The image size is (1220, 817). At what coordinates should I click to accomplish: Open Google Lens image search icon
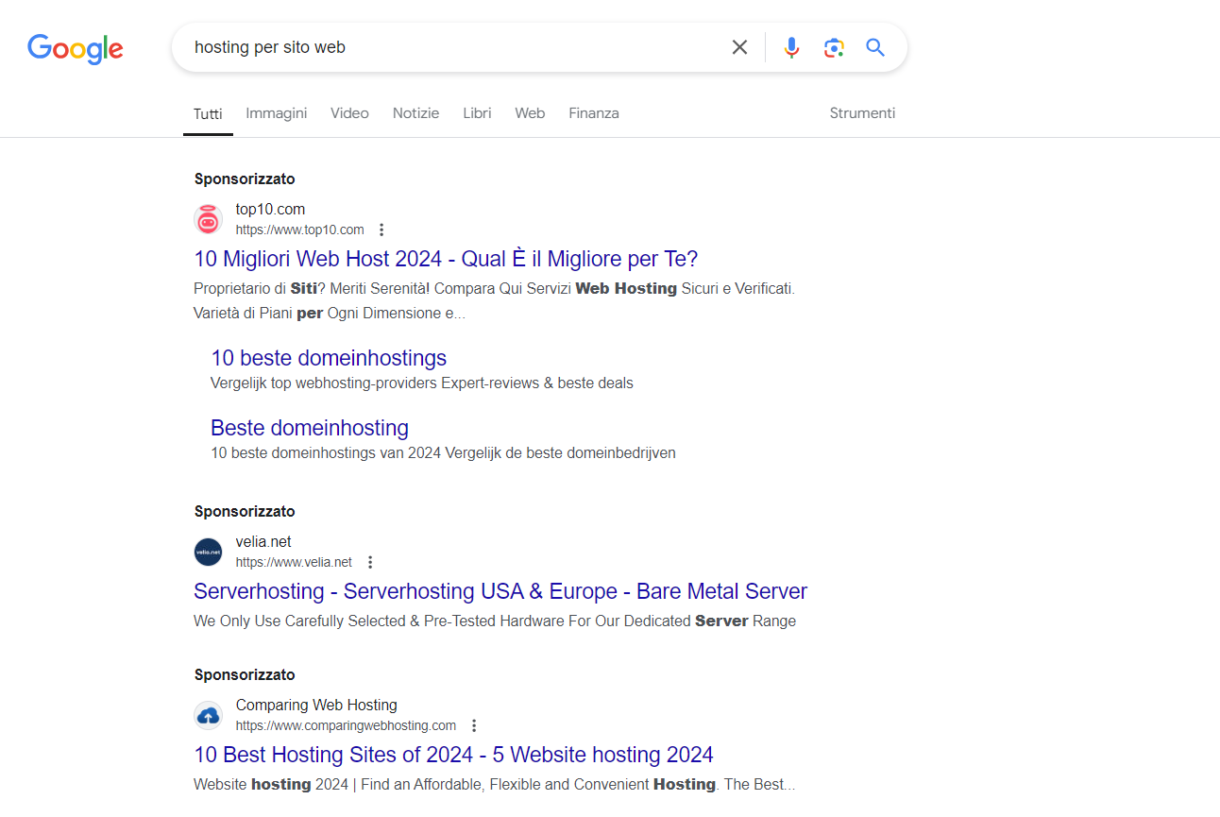click(833, 47)
